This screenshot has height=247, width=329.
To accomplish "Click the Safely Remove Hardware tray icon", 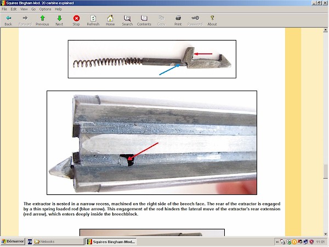I will point(282,242).
